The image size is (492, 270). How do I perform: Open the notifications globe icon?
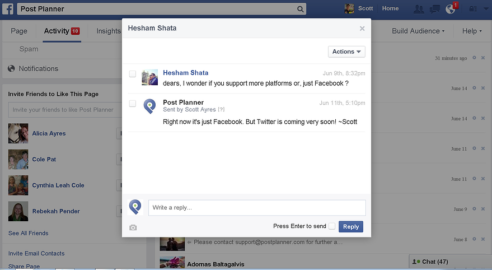[x=451, y=9]
